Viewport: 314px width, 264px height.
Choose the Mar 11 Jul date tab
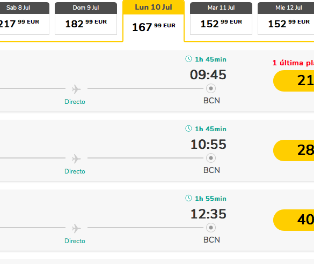221,18
